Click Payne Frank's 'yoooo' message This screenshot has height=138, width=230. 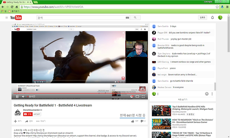coord(172,68)
